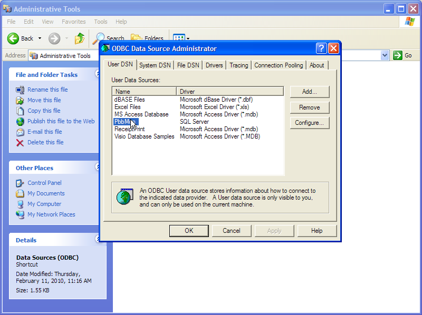
Task: Click the Rename this file link
Action: [47, 90]
